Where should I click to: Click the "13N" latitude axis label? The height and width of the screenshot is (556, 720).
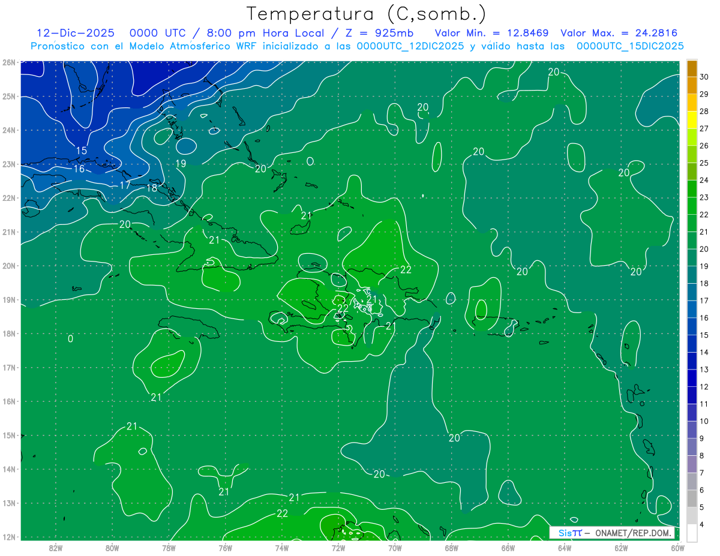point(8,503)
